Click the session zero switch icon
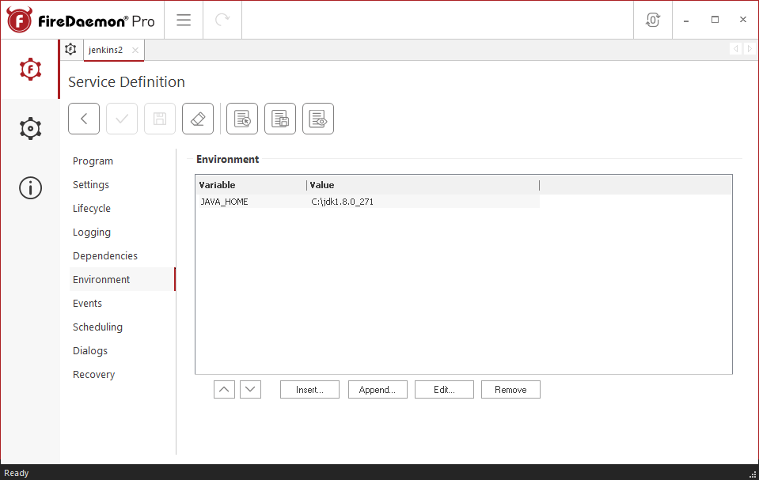759x480 pixels. click(652, 20)
